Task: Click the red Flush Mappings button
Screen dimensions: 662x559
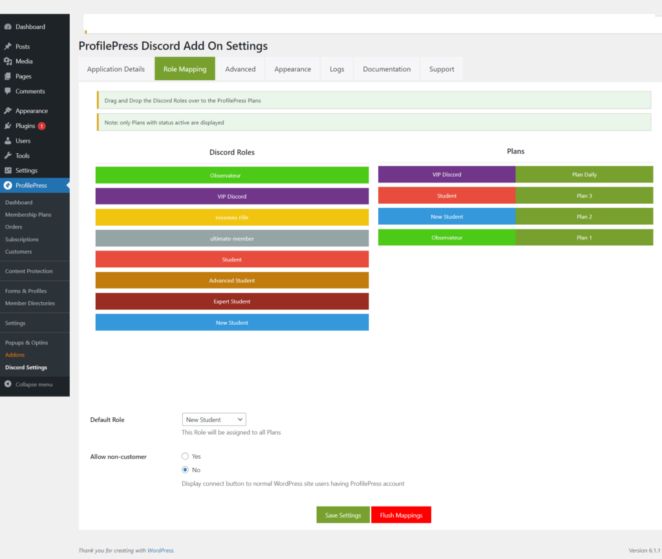Action: 401,515
